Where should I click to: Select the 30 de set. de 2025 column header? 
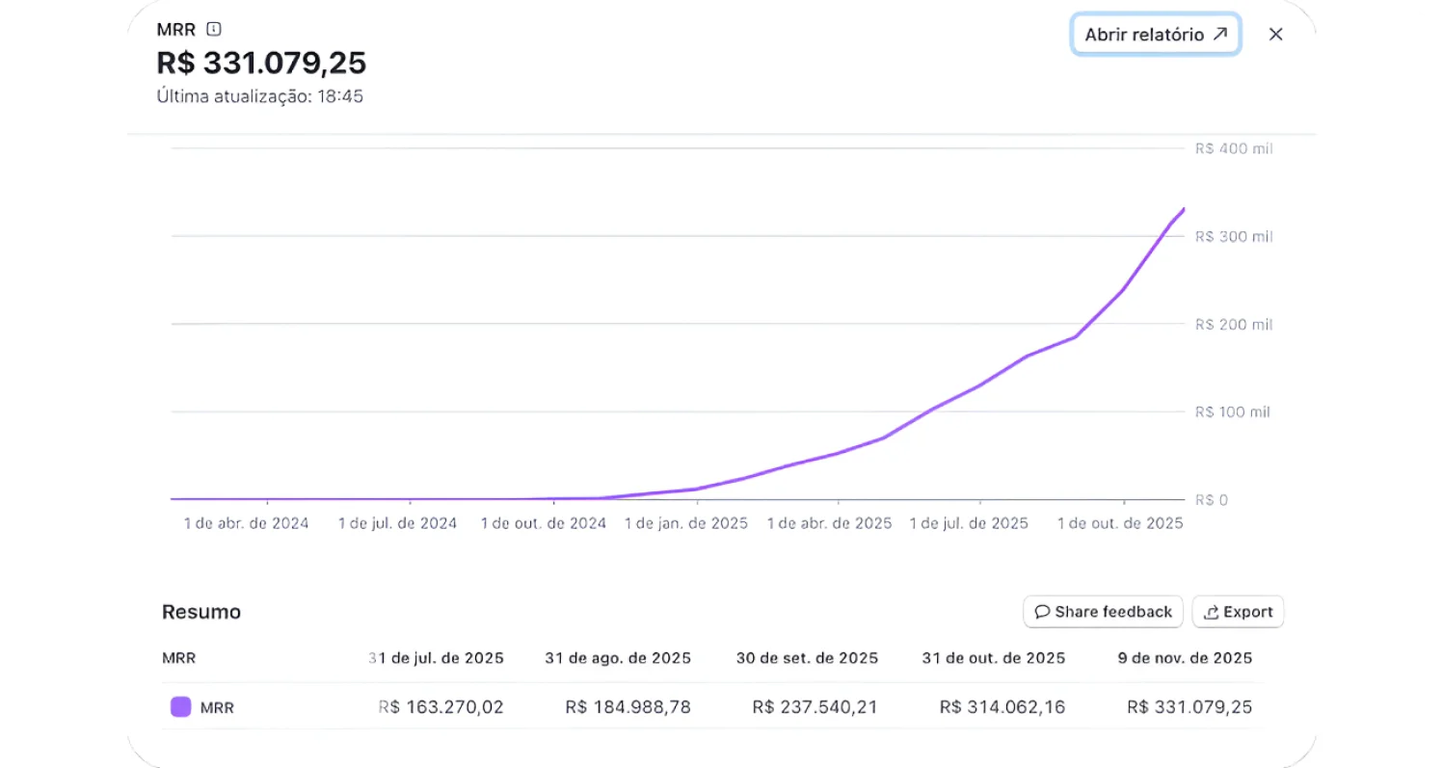click(807, 658)
